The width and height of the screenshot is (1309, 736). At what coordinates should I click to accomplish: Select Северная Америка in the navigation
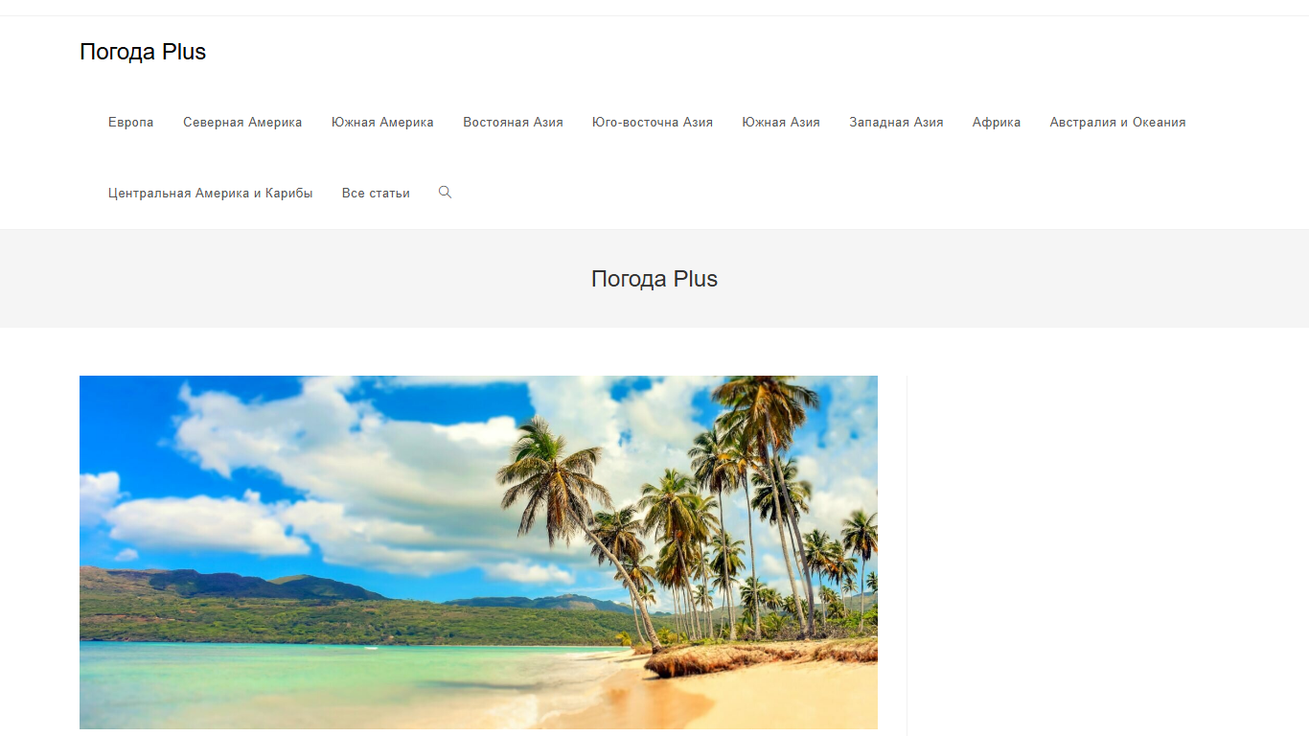pyautogui.click(x=242, y=123)
